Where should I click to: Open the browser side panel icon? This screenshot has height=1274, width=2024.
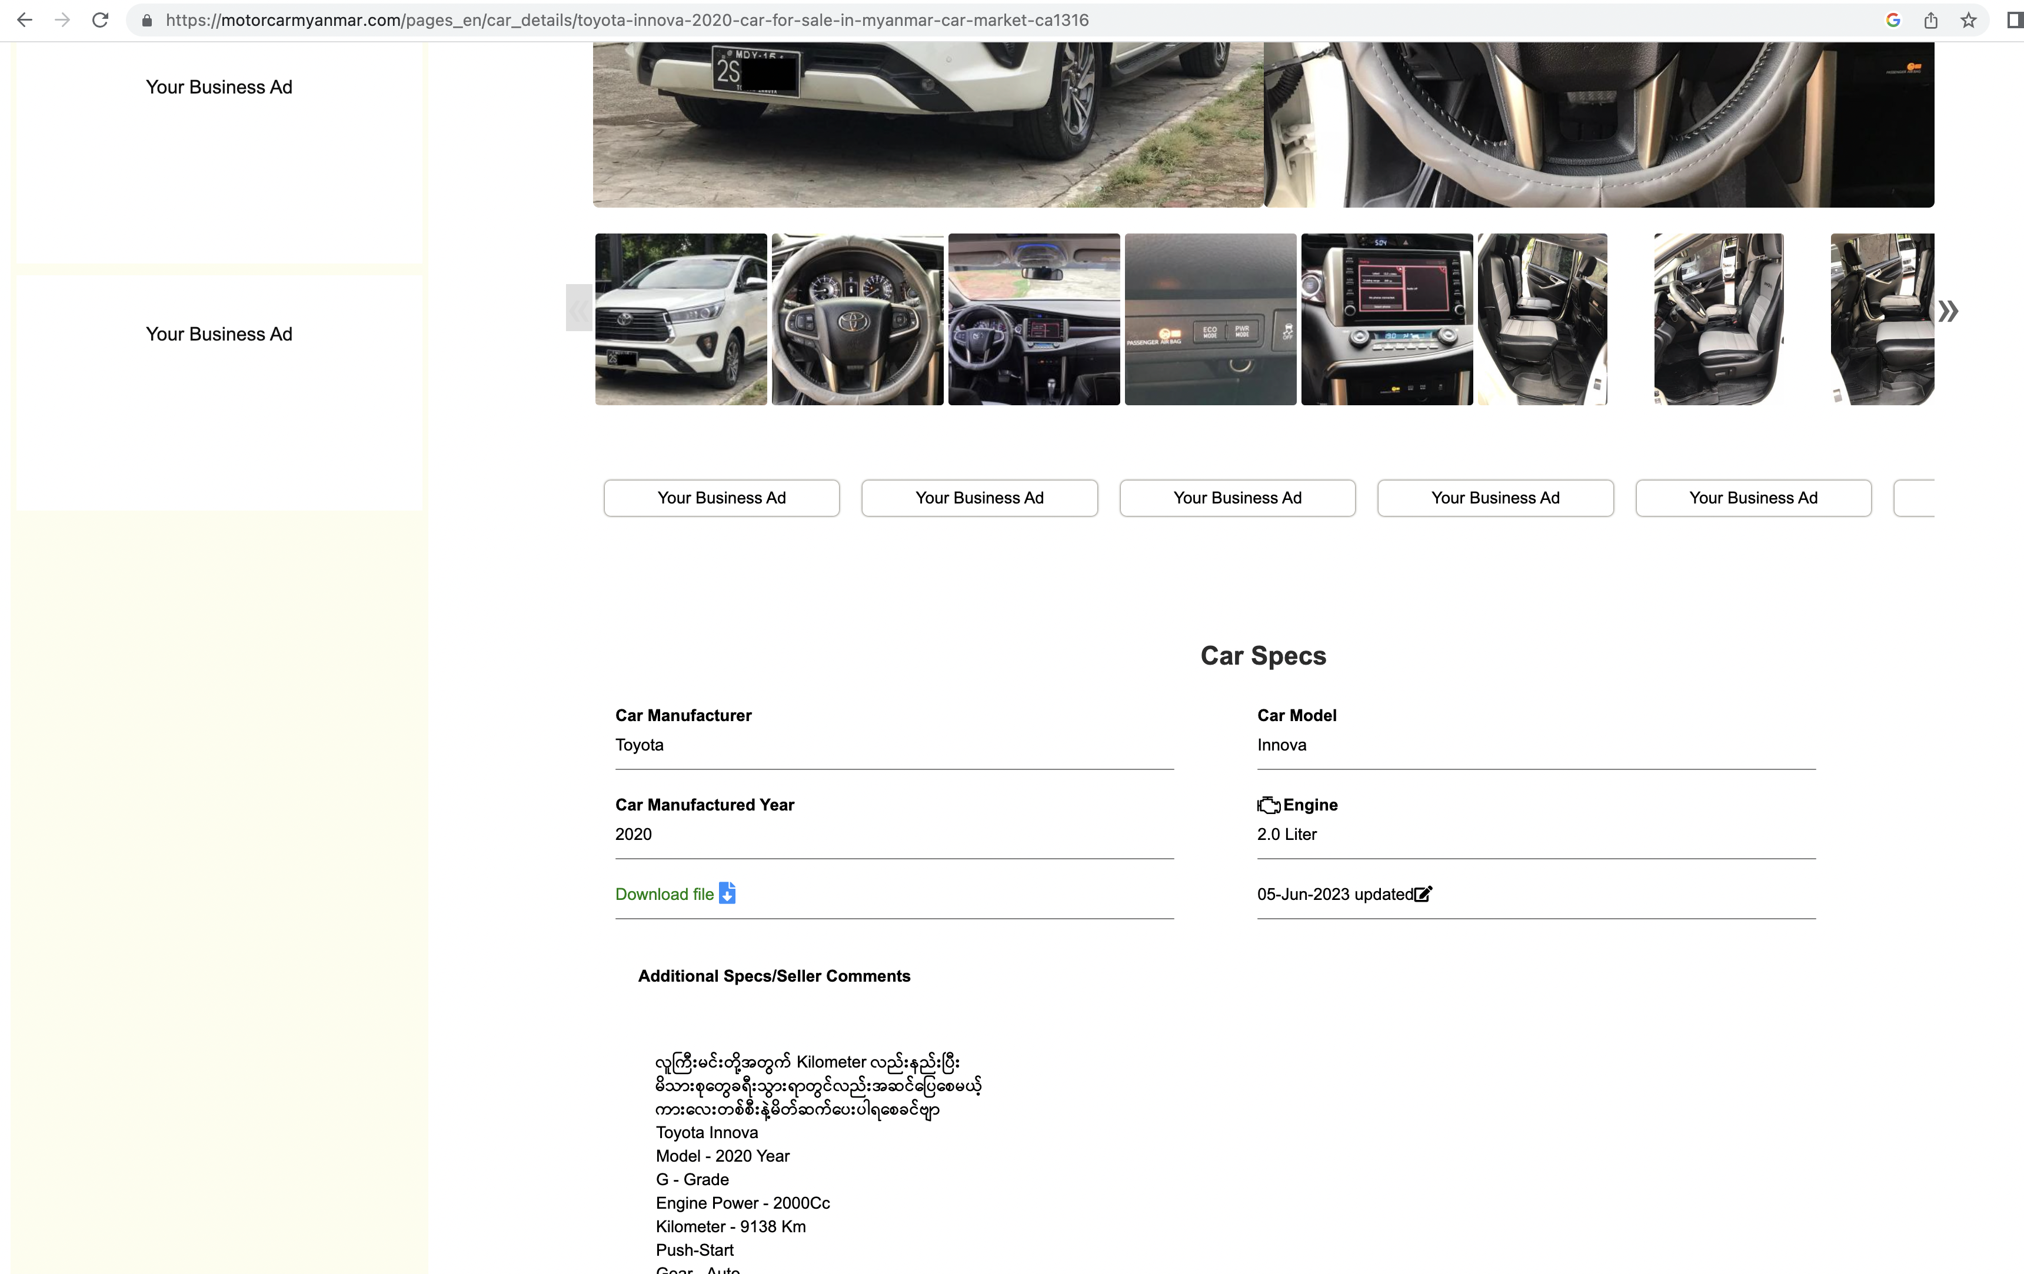tap(2015, 20)
